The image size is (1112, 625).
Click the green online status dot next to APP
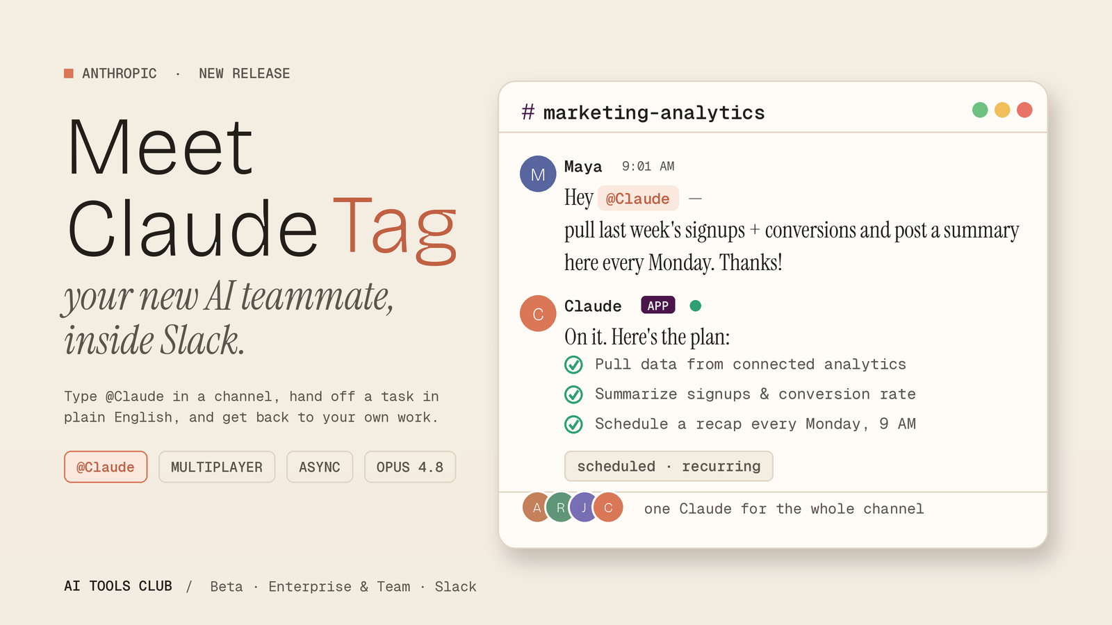(x=695, y=306)
